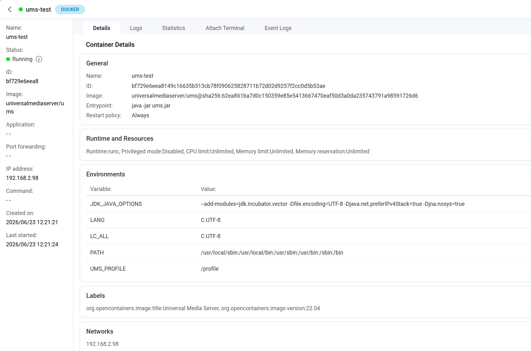Open the Logs tab
The height and width of the screenshot is (351, 531).
click(x=136, y=28)
